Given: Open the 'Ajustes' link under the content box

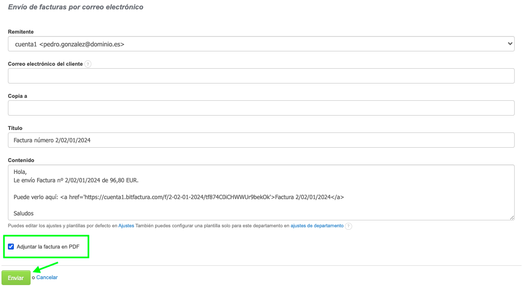Looking at the screenshot, I should point(126,226).
